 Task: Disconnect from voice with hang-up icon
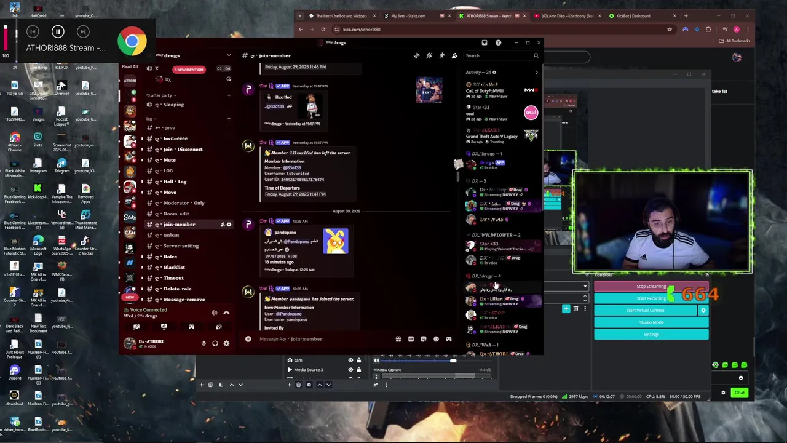[x=226, y=313]
